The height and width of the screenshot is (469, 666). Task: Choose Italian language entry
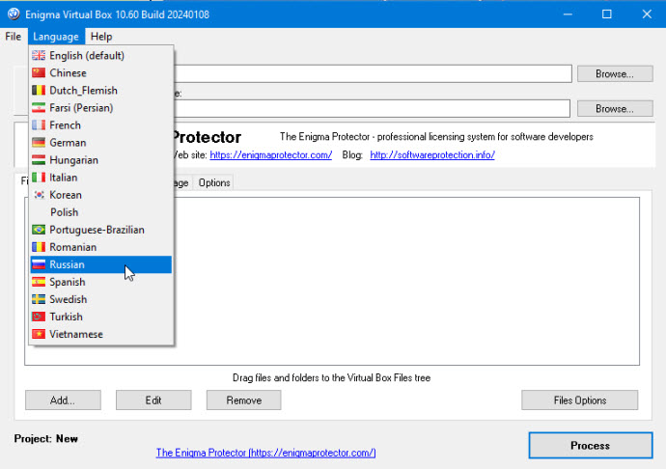pyautogui.click(x=101, y=178)
